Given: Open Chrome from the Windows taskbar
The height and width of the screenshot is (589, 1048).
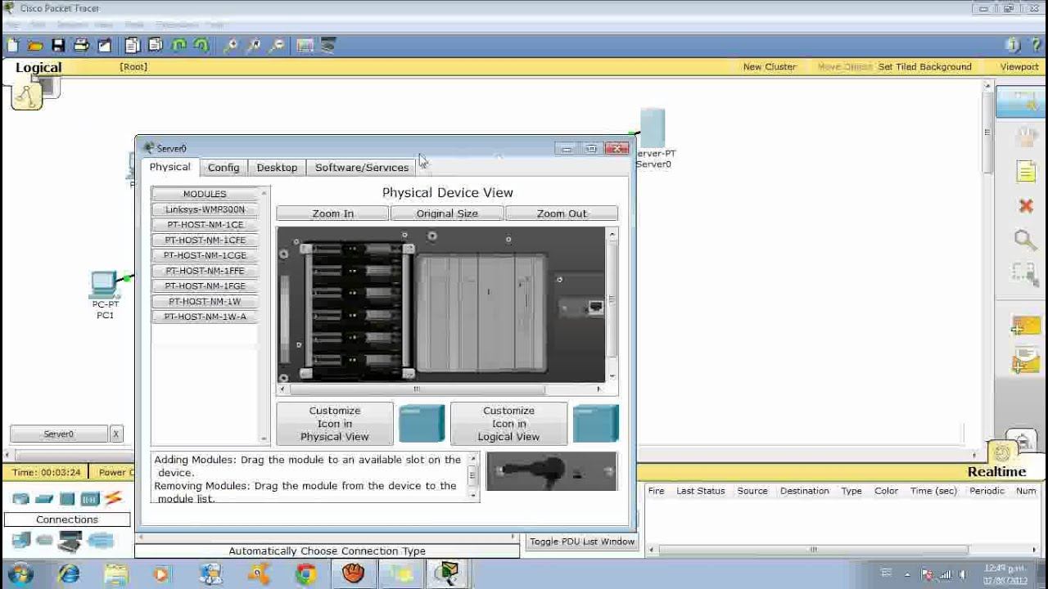Looking at the screenshot, I should pos(306,574).
